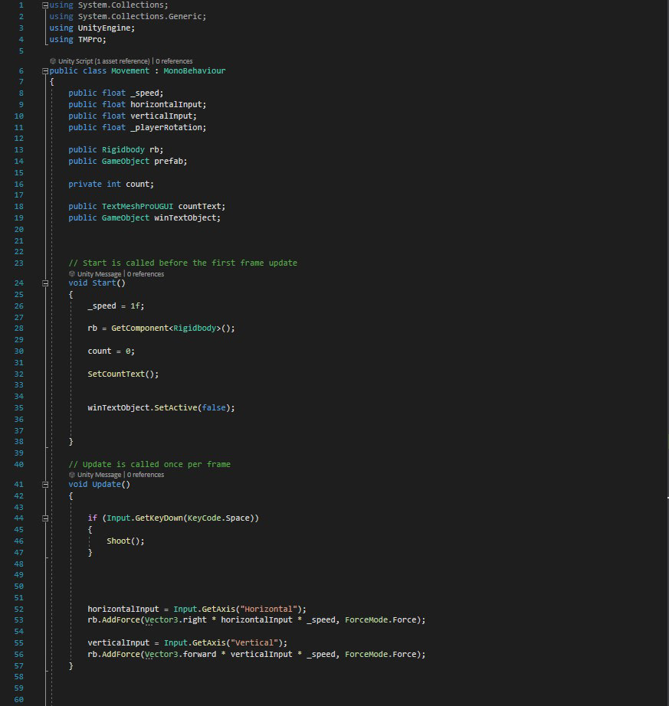Click 'winTextObject.SetActive(false);' line
Screen dimensions: 669x706
[x=161, y=408]
